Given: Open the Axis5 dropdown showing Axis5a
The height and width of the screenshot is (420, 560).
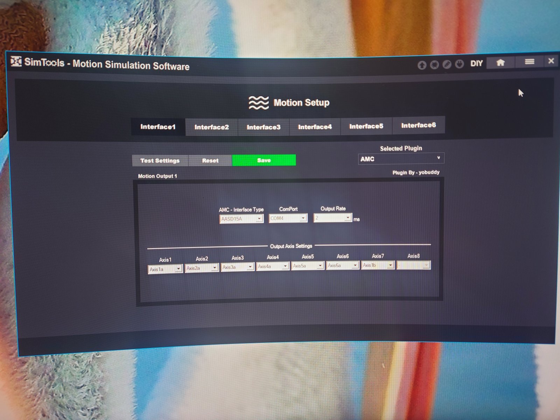Looking at the screenshot, I should click(x=308, y=266).
